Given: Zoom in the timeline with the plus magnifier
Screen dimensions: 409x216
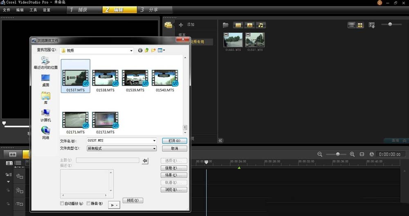Looking at the screenshot, I should coord(352,154).
